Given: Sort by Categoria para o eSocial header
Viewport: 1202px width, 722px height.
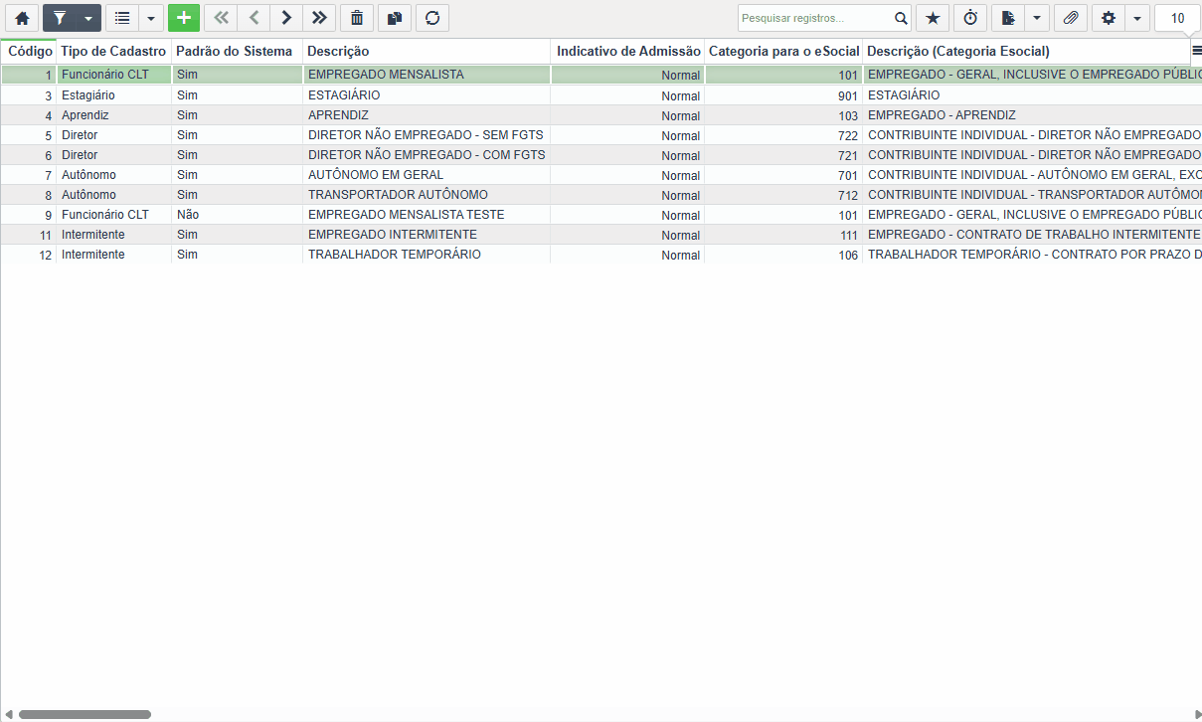Looking at the screenshot, I should 783,51.
